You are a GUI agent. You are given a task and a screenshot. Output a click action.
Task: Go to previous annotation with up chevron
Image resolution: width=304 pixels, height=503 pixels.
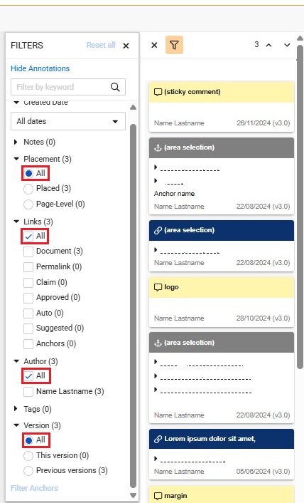coord(268,45)
